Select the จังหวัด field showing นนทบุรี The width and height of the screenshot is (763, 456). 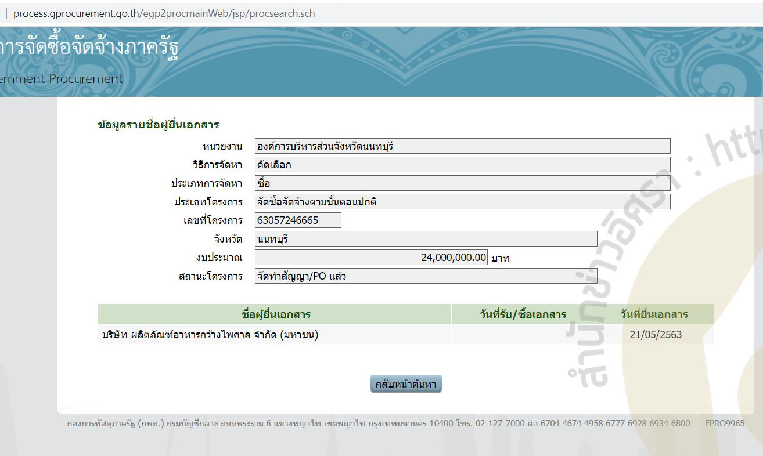[426, 239]
